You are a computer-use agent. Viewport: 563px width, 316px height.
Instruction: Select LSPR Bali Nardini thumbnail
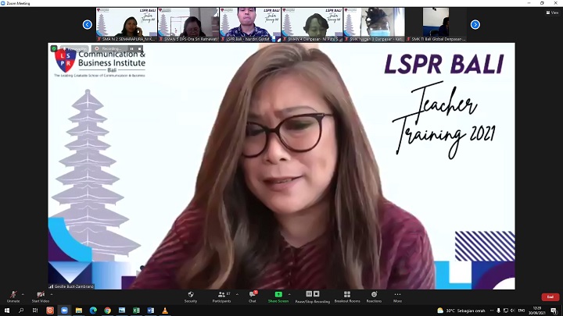pos(250,24)
